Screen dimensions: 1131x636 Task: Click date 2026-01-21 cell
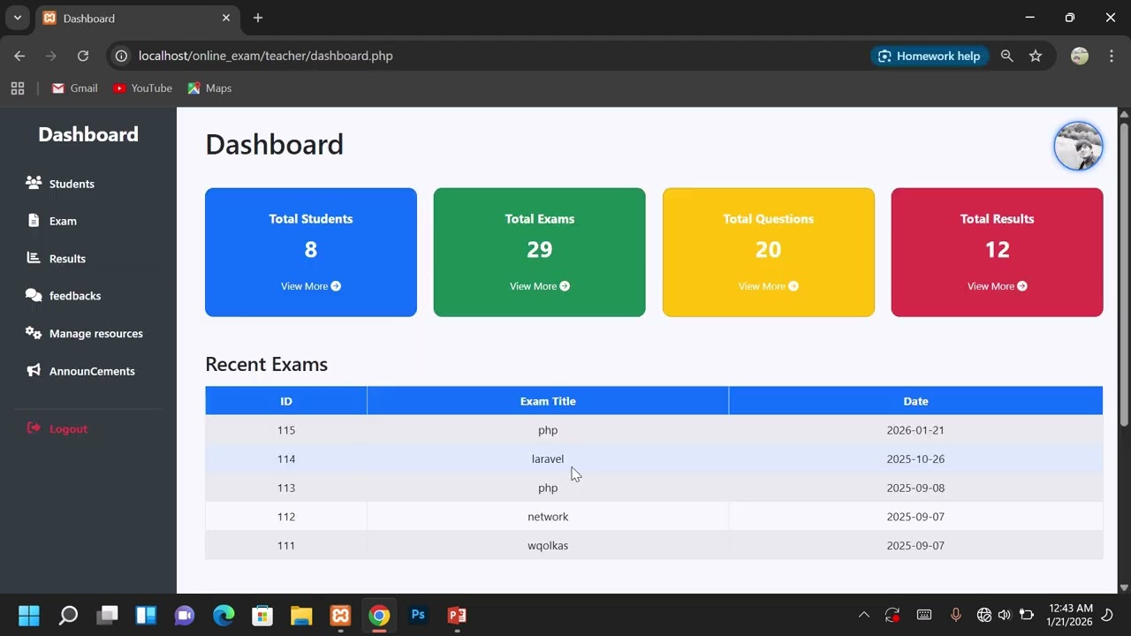tap(915, 430)
